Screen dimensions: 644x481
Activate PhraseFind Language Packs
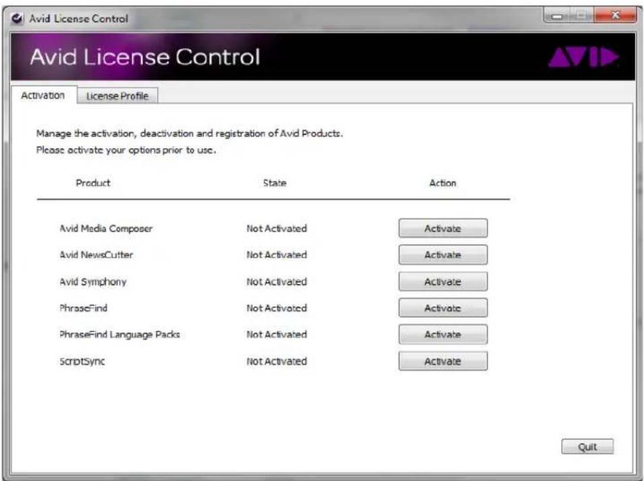tap(443, 334)
